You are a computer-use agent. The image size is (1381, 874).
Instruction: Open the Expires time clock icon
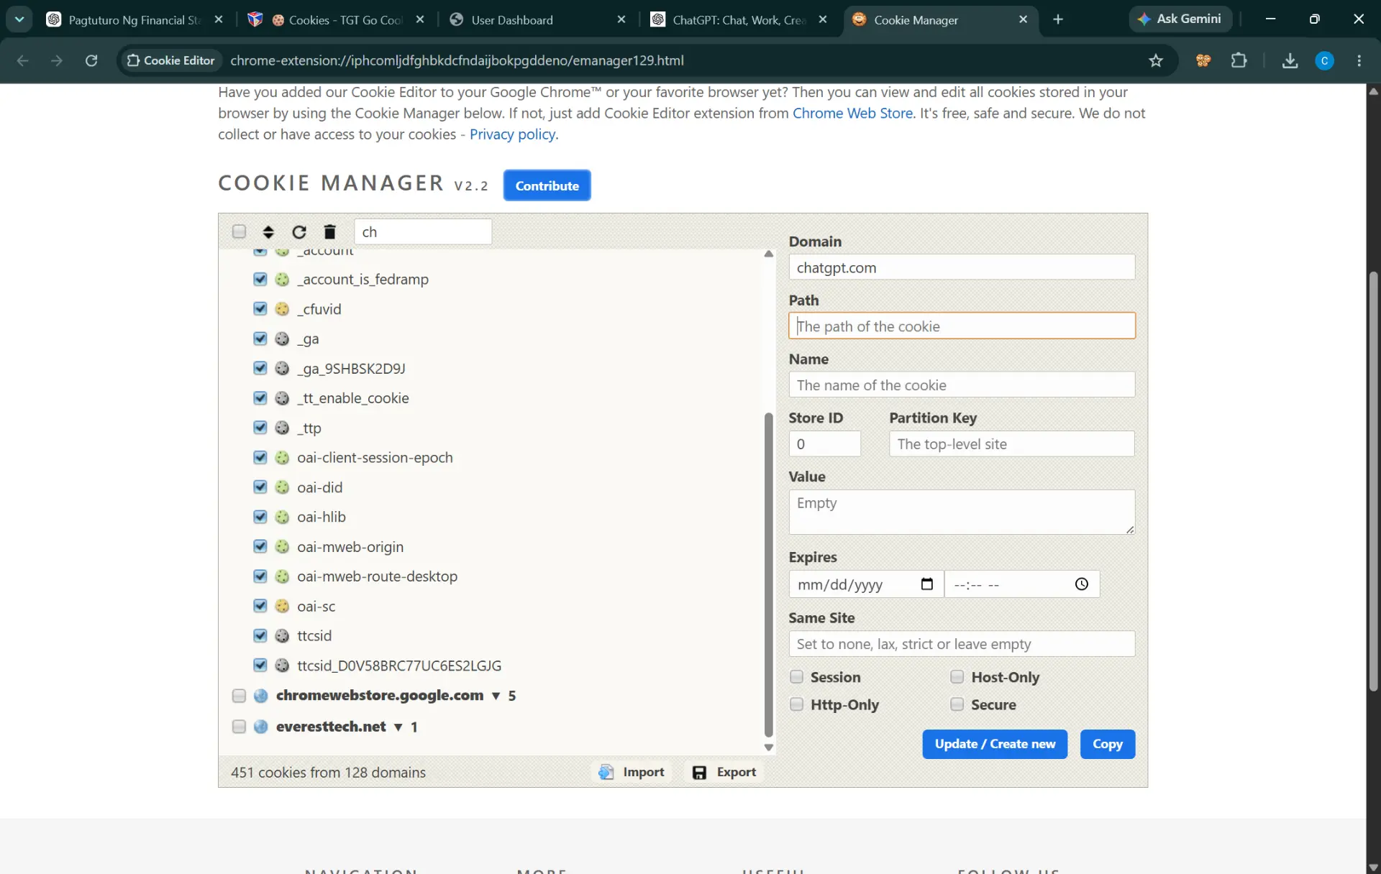1081,584
